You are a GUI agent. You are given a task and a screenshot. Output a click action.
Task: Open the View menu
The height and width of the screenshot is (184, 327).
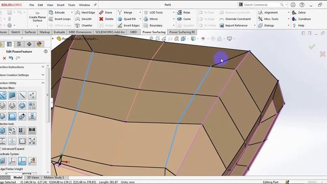50,5
